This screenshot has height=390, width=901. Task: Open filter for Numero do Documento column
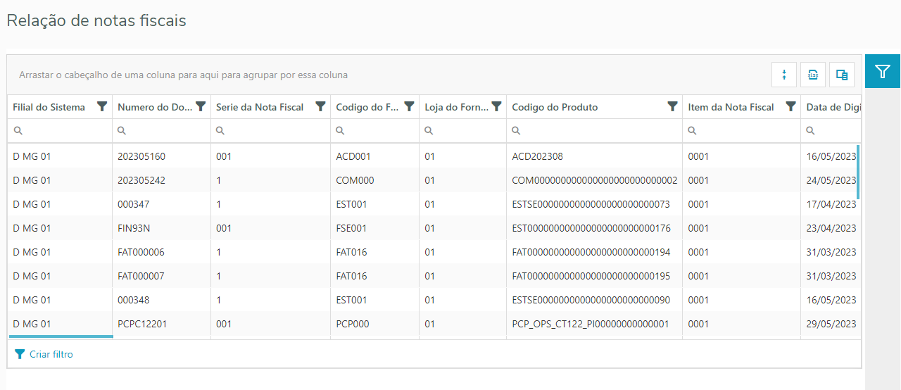(201, 106)
